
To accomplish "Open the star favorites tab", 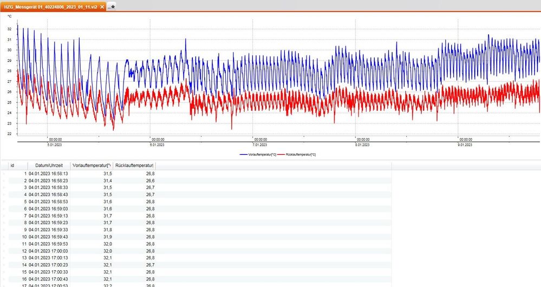I will (x=111, y=6).
